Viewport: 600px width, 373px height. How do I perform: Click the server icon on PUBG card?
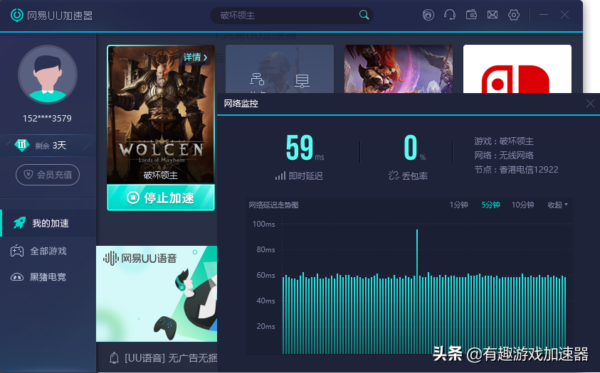click(x=302, y=80)
